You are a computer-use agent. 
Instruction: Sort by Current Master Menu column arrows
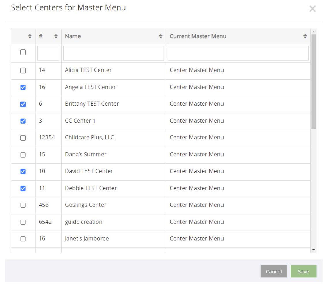305,36
